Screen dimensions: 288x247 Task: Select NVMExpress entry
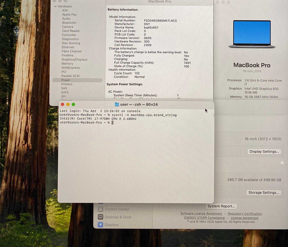71,68
